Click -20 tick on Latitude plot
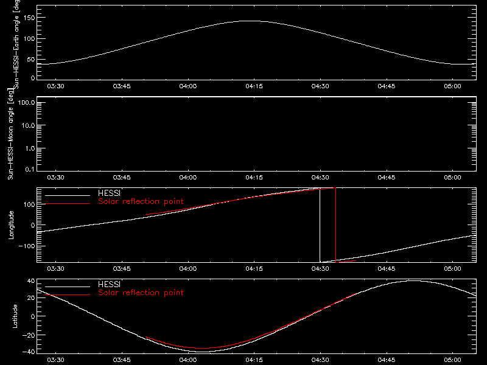 tap(29, 335)
